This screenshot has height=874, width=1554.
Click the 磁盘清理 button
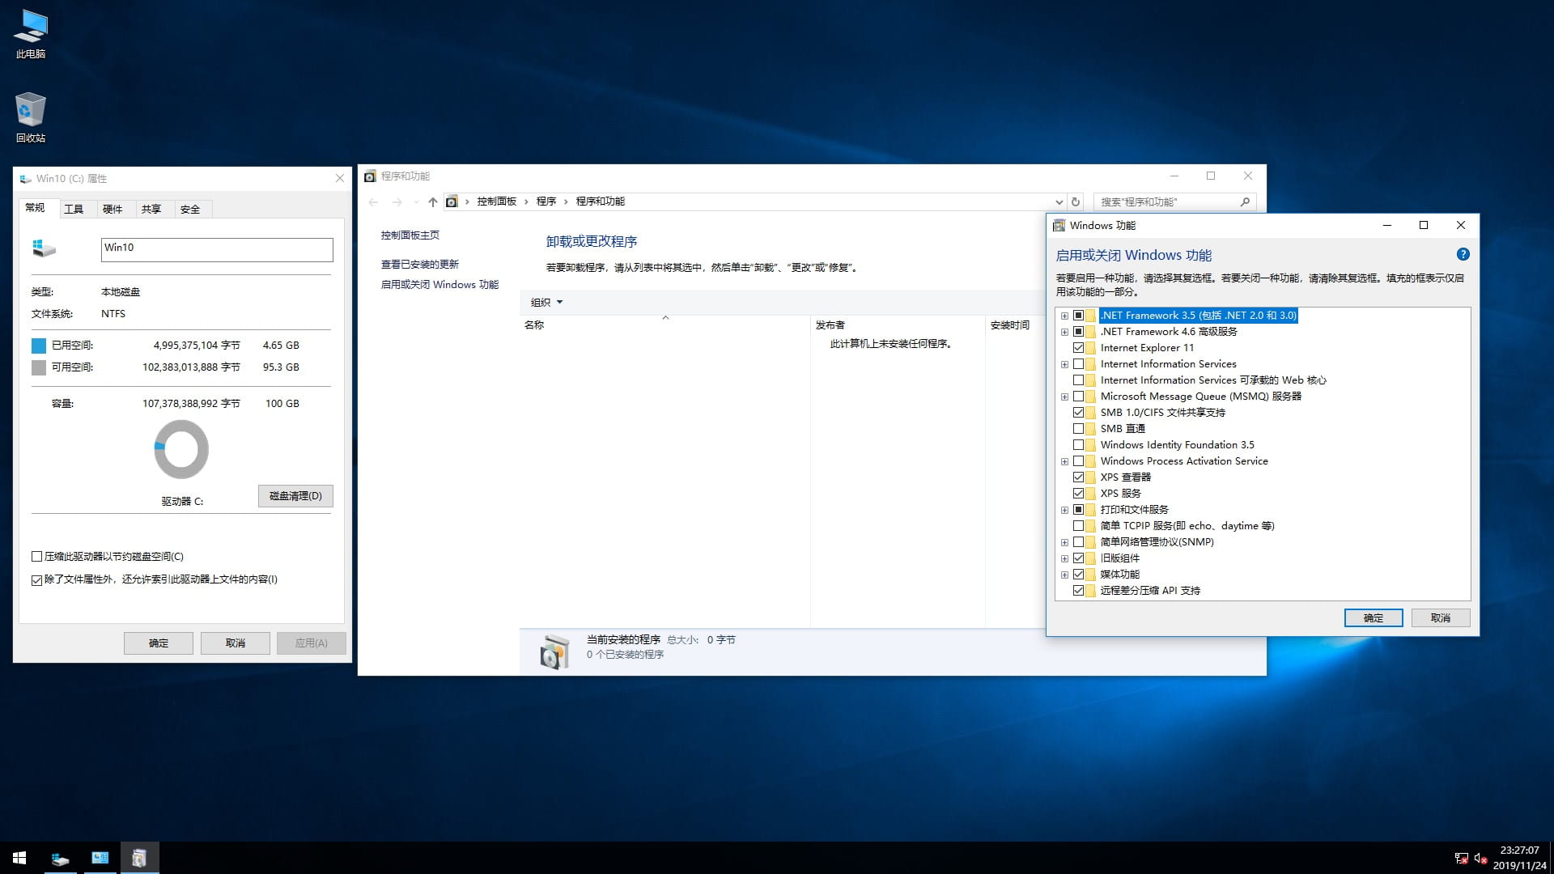point(295,496)
